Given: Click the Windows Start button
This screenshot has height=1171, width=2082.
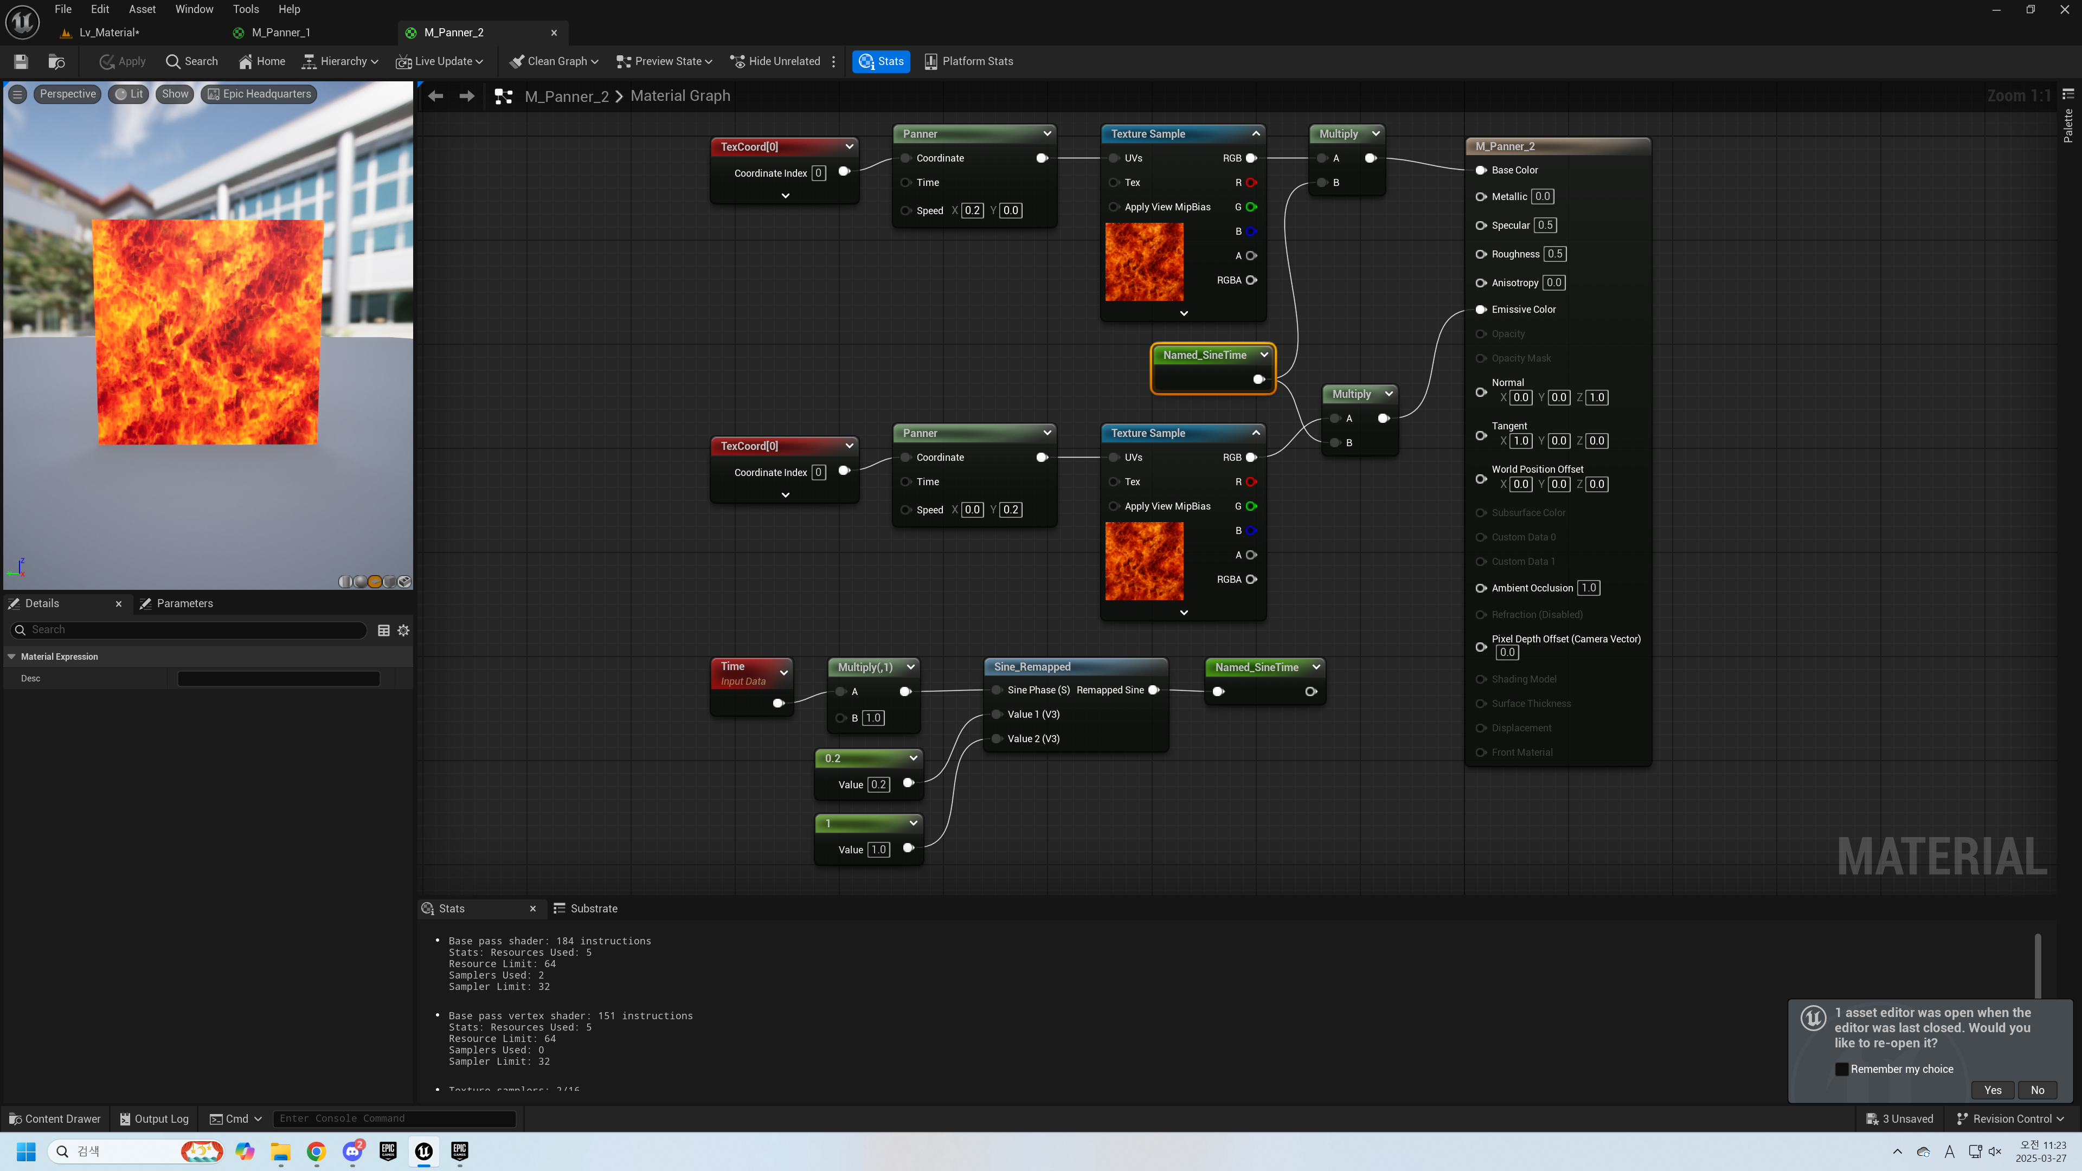Looking at the screenshot, I should 26,1151.
